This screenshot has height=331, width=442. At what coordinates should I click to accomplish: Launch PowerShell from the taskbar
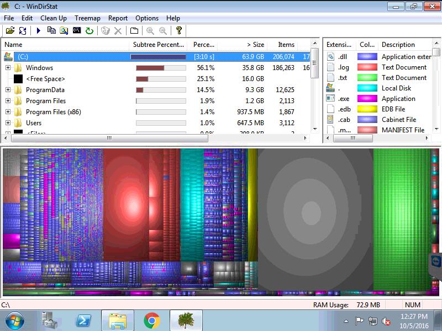point(84,321)
